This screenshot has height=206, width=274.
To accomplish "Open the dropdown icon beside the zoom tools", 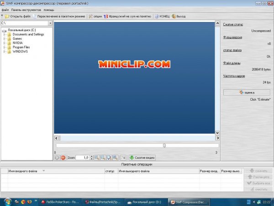I will tap(123, 157).
